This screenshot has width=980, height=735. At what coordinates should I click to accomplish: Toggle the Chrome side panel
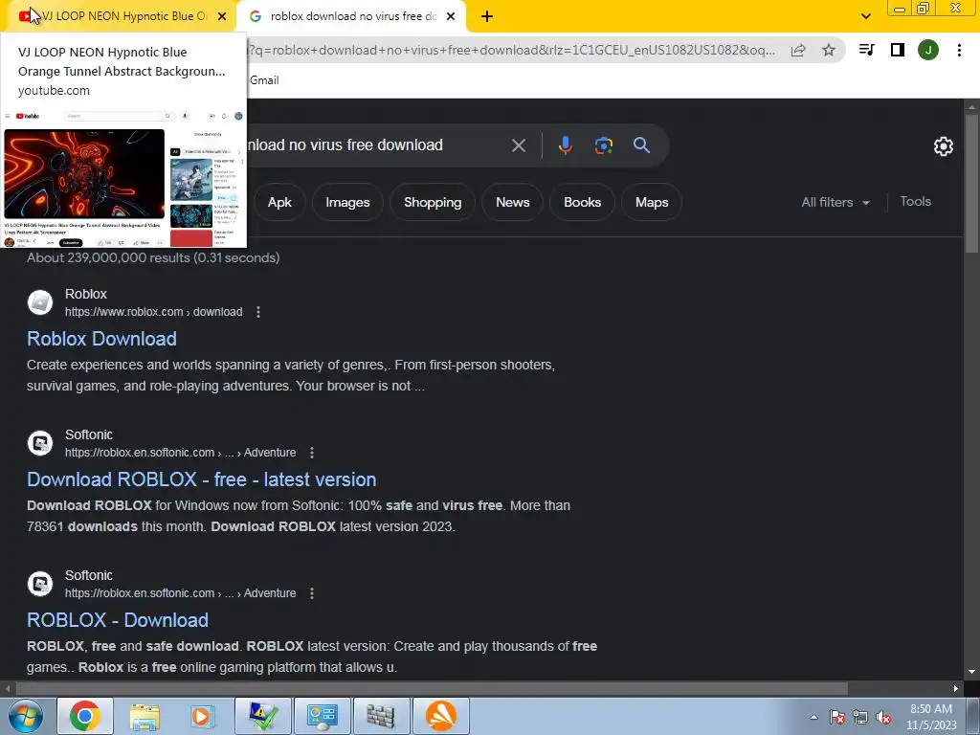click(898, 50)
